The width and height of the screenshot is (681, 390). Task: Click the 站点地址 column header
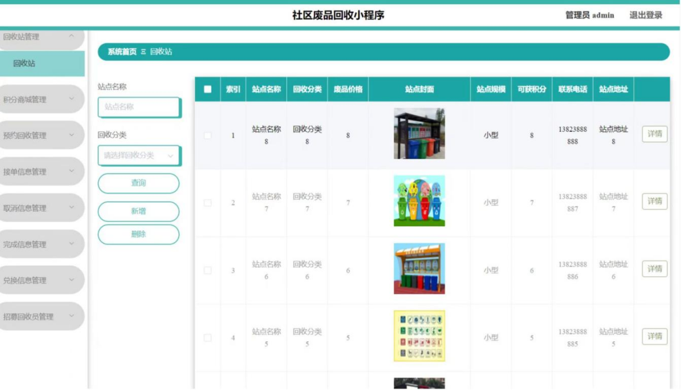[613, 90]
